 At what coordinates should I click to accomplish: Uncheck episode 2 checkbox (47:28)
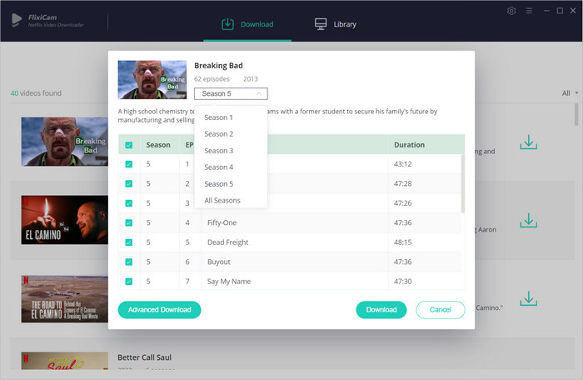pos(128,183)
